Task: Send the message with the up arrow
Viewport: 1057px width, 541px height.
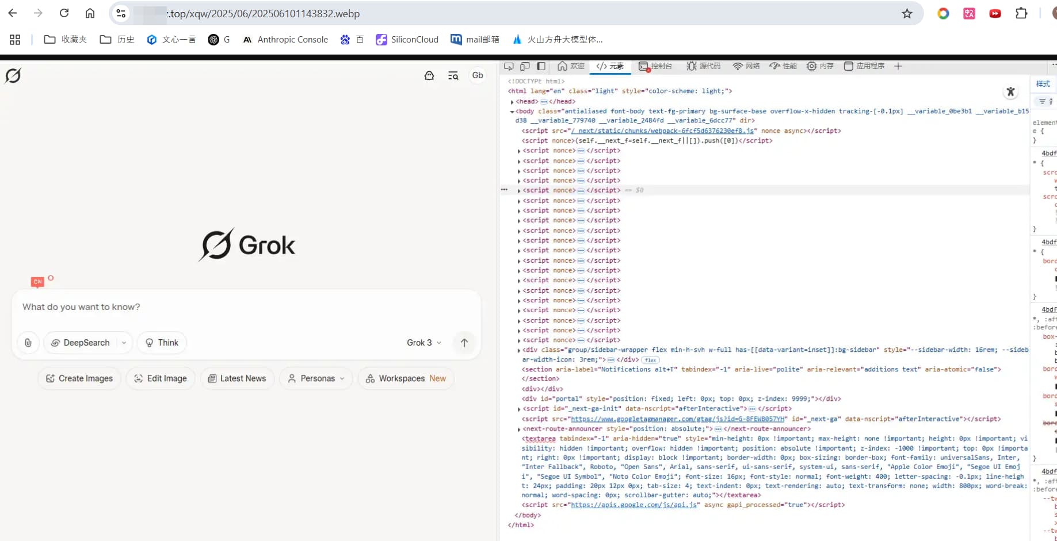Action: click(464, 343)
